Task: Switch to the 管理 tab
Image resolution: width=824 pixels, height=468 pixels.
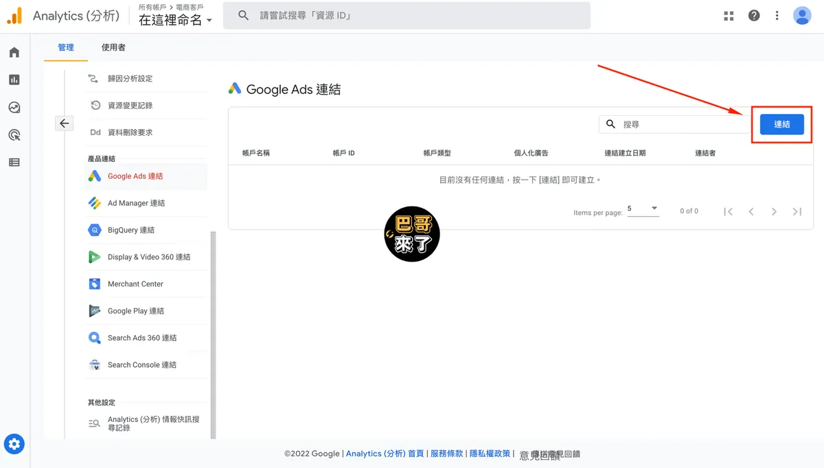Action: (66, 47)
